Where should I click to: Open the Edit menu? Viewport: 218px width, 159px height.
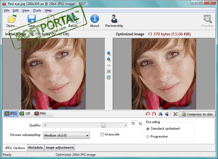pyautogui.click(x=16, y=10)
